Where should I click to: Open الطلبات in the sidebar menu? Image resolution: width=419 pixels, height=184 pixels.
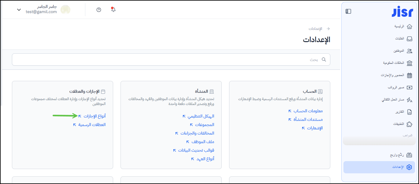[399, 39]
